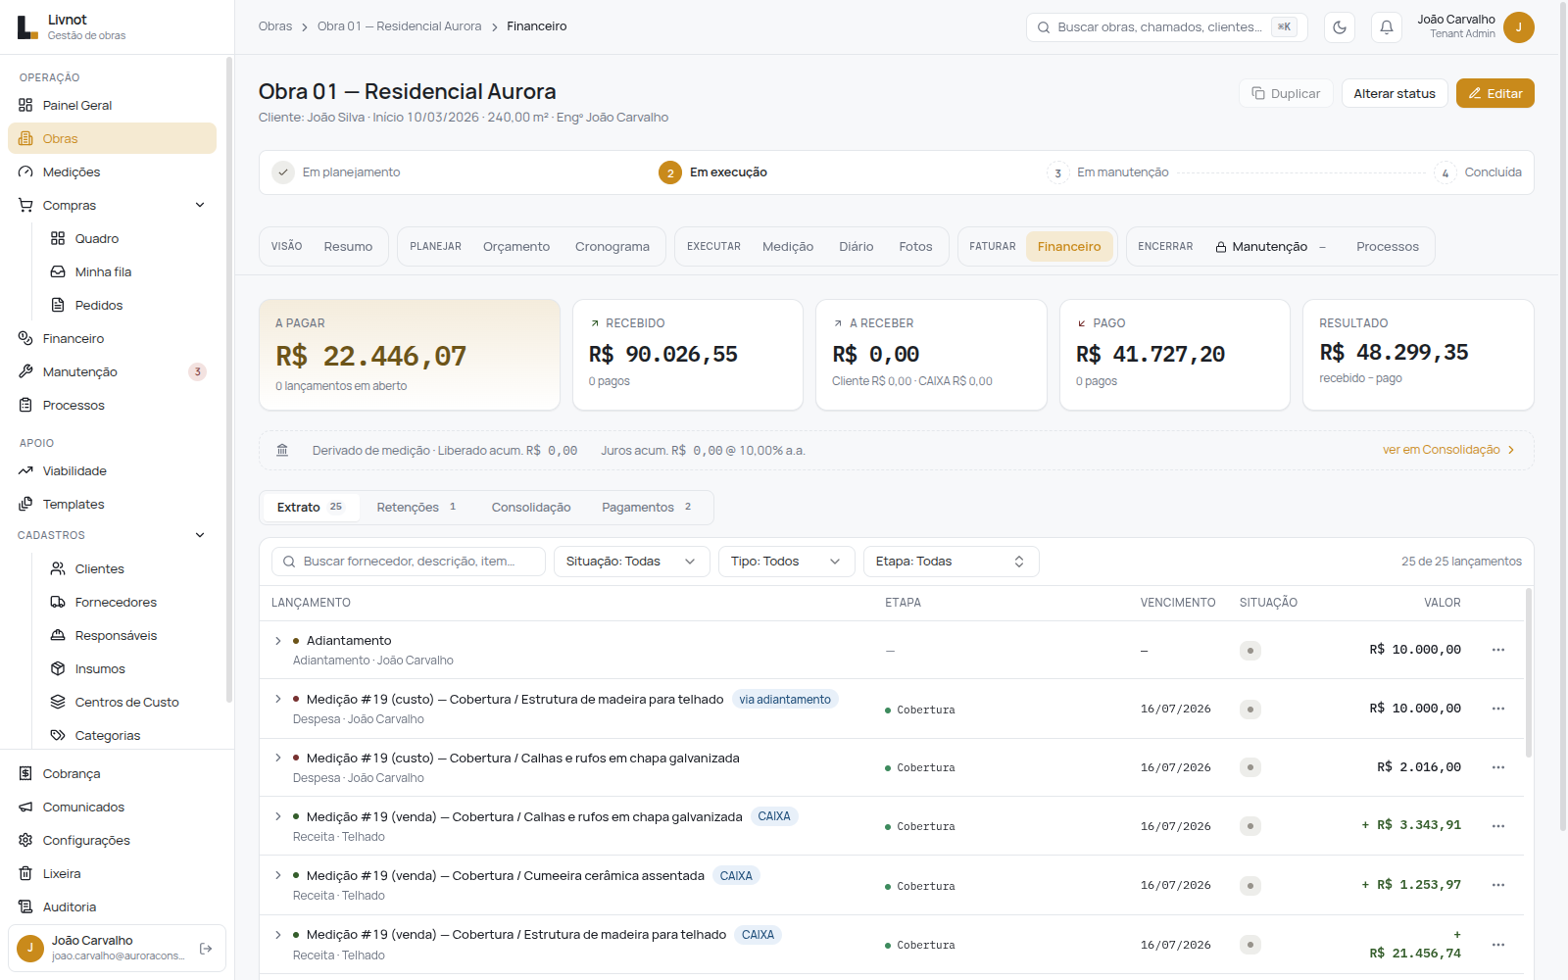Toggle the status indicator on the Adiantamento row

point(1250,651)
